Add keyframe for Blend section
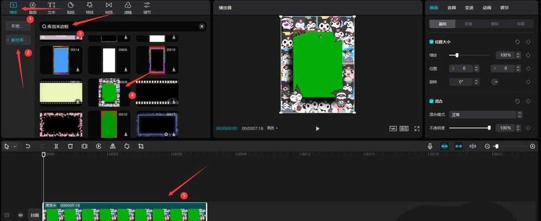Screen dimensions: 541x221 [528, 102]
